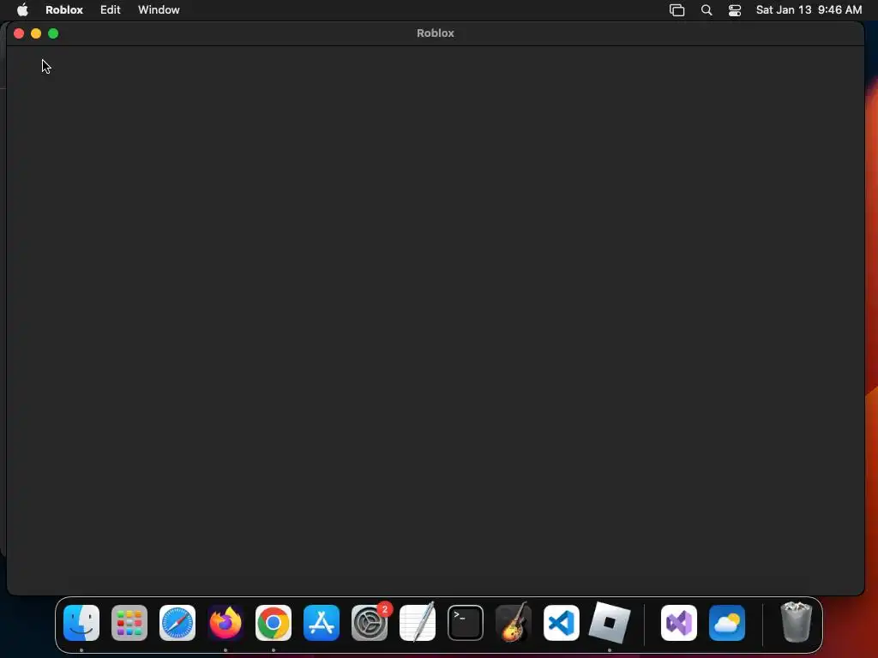
Task: Launch Firefox from the Dock
Action: coord(226,623)
